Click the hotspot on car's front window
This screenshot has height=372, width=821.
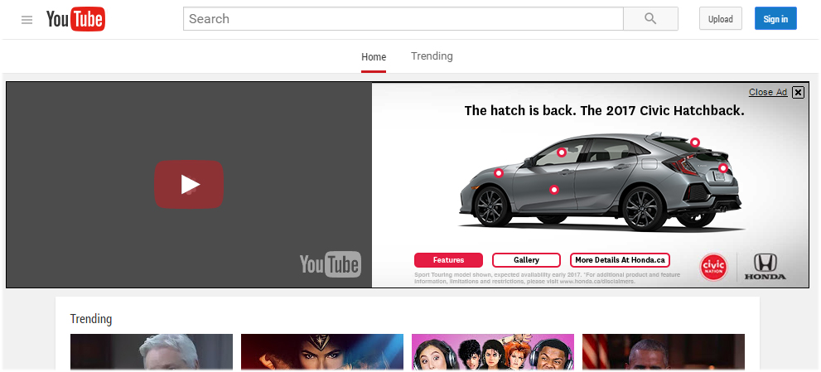[562, 152]
